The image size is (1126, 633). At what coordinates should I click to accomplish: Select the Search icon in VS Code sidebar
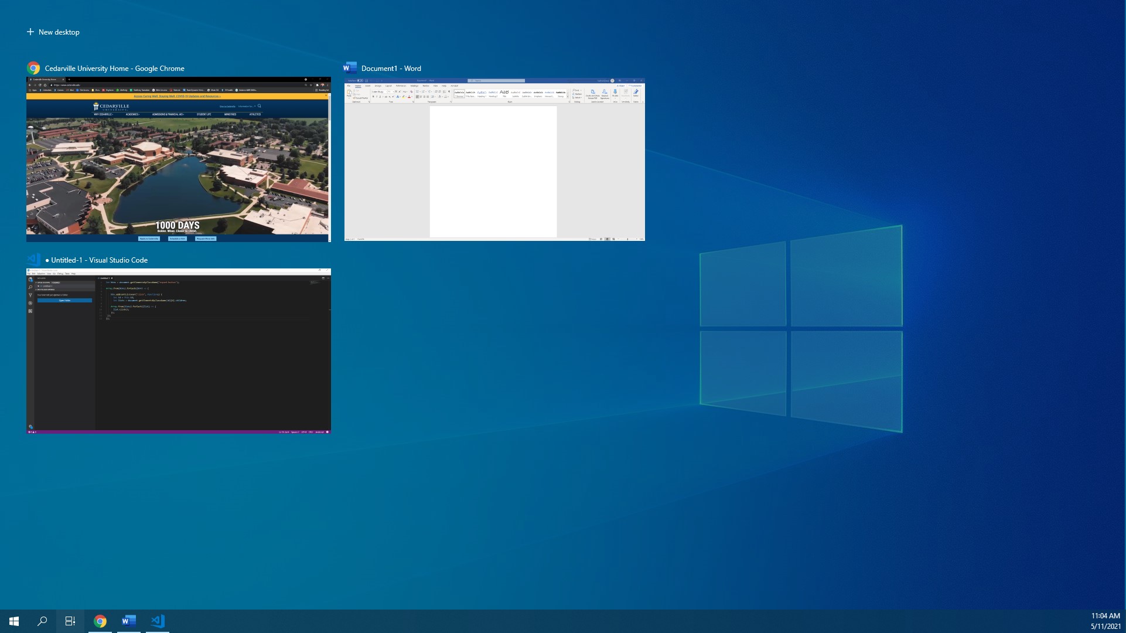(x=30, y=287)
